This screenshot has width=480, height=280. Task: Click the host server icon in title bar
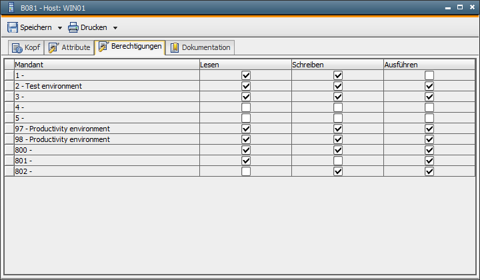click(11, 7)
